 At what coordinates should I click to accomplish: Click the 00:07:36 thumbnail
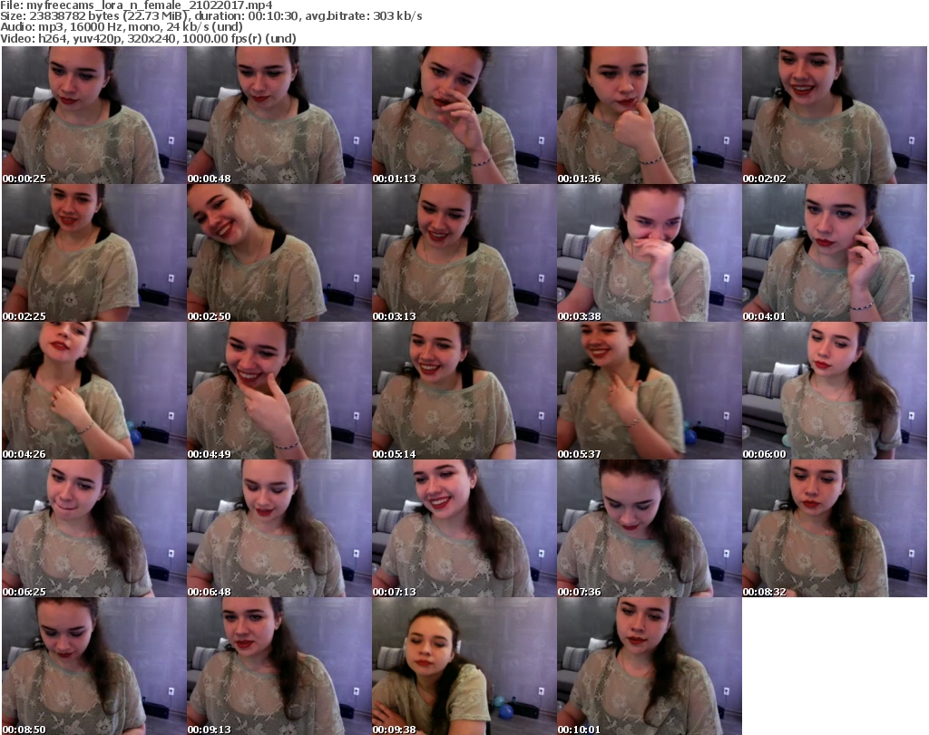tap(649, 528)
